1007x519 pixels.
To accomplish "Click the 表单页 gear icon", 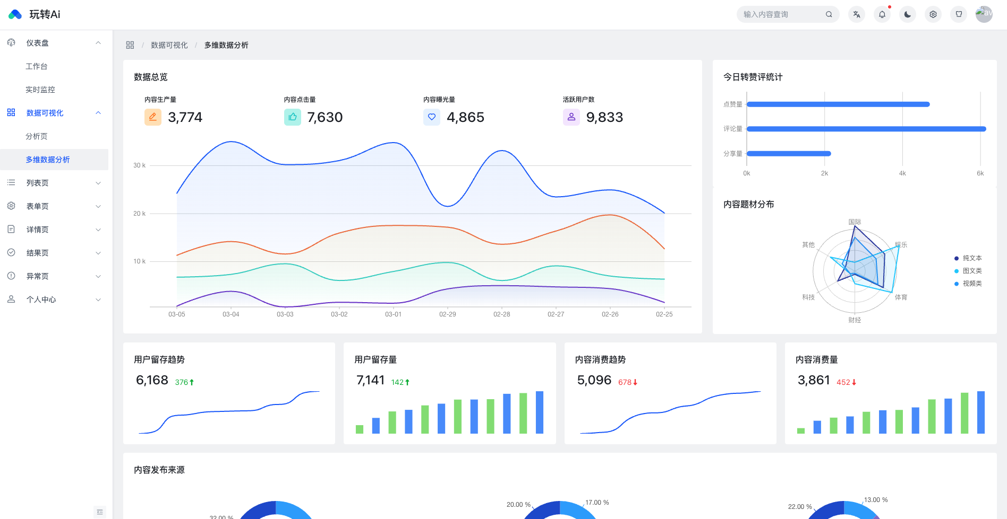I will (11, 206).
